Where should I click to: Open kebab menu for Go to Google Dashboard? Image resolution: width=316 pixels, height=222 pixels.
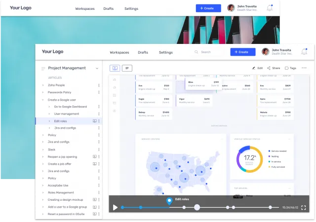99,107
